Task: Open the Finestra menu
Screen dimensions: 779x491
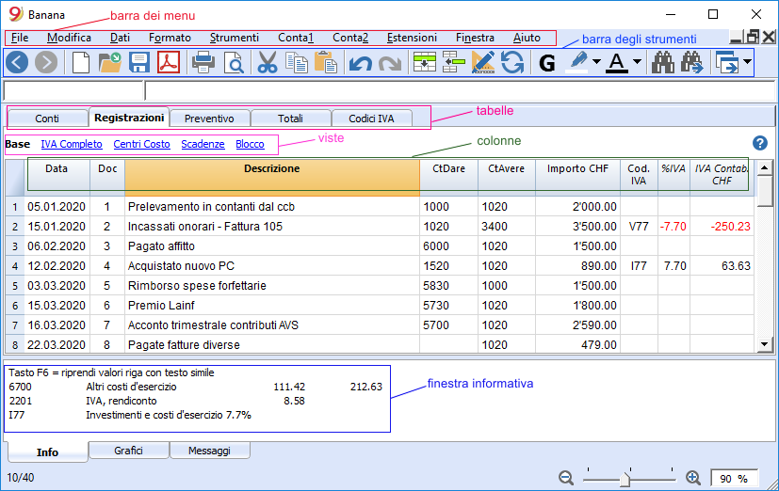Action: (475, 38)
